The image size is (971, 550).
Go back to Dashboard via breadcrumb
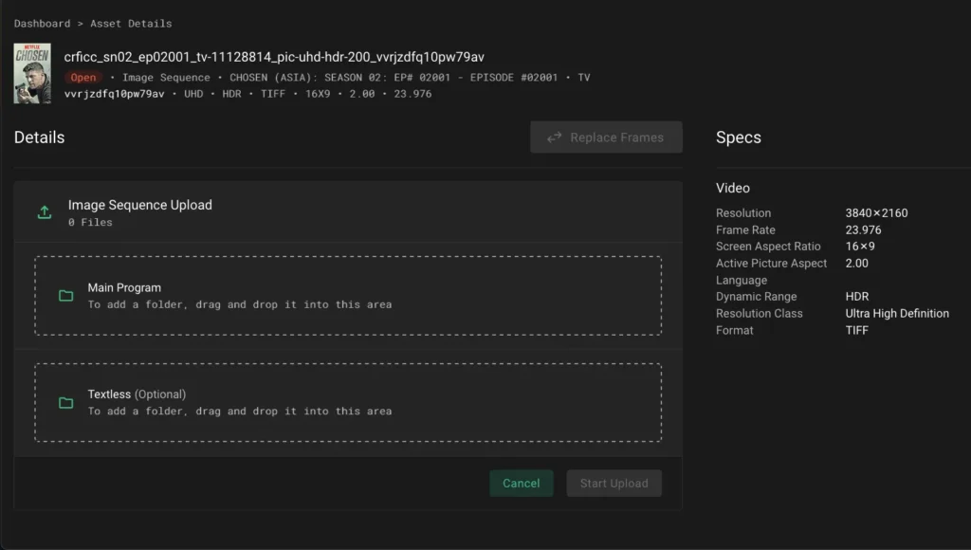coord(42,23)
